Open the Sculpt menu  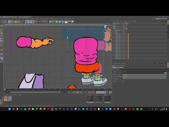coord(41,19)
